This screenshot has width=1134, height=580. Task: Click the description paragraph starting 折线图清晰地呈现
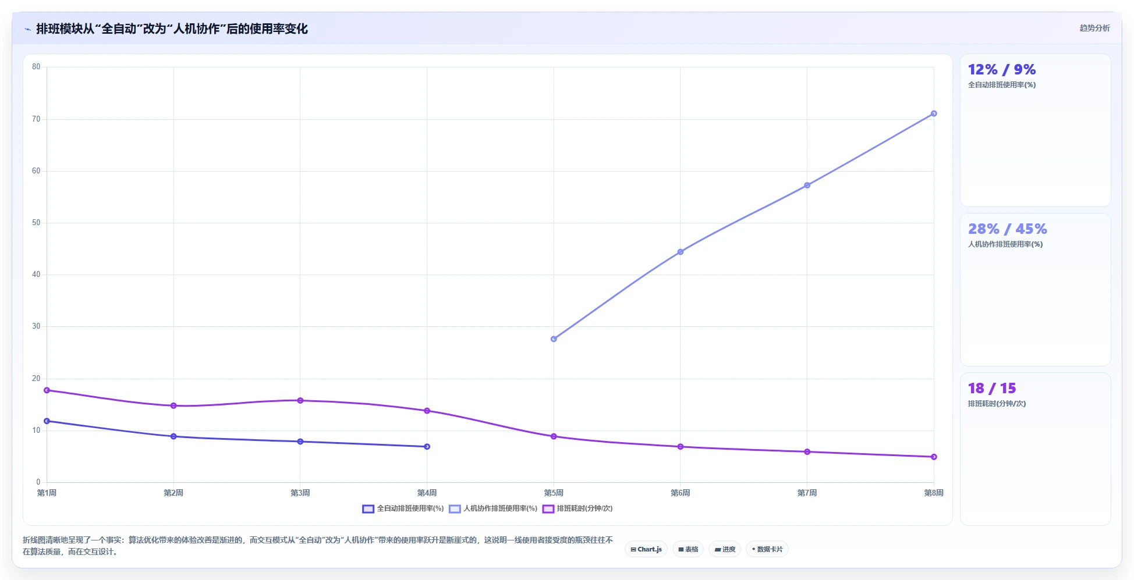tap(318, 546)
